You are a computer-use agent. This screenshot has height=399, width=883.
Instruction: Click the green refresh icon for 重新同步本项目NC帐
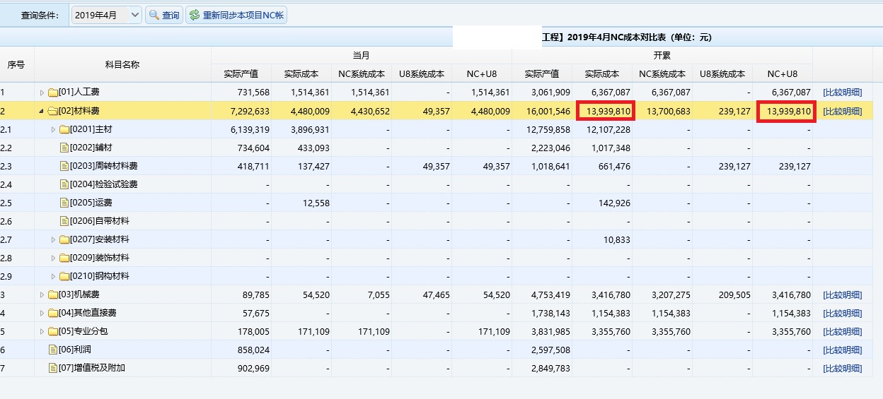tap(194, 15)
